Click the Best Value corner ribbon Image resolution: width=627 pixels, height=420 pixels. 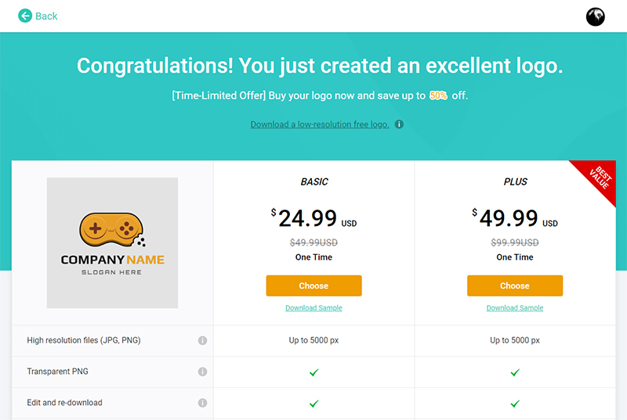pos(599,178)
